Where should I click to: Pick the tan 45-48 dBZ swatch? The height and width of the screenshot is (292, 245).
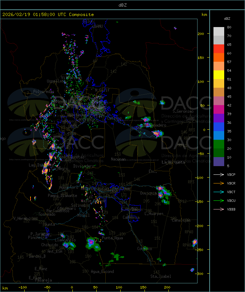pyautogui.click(x=219, y=92)
